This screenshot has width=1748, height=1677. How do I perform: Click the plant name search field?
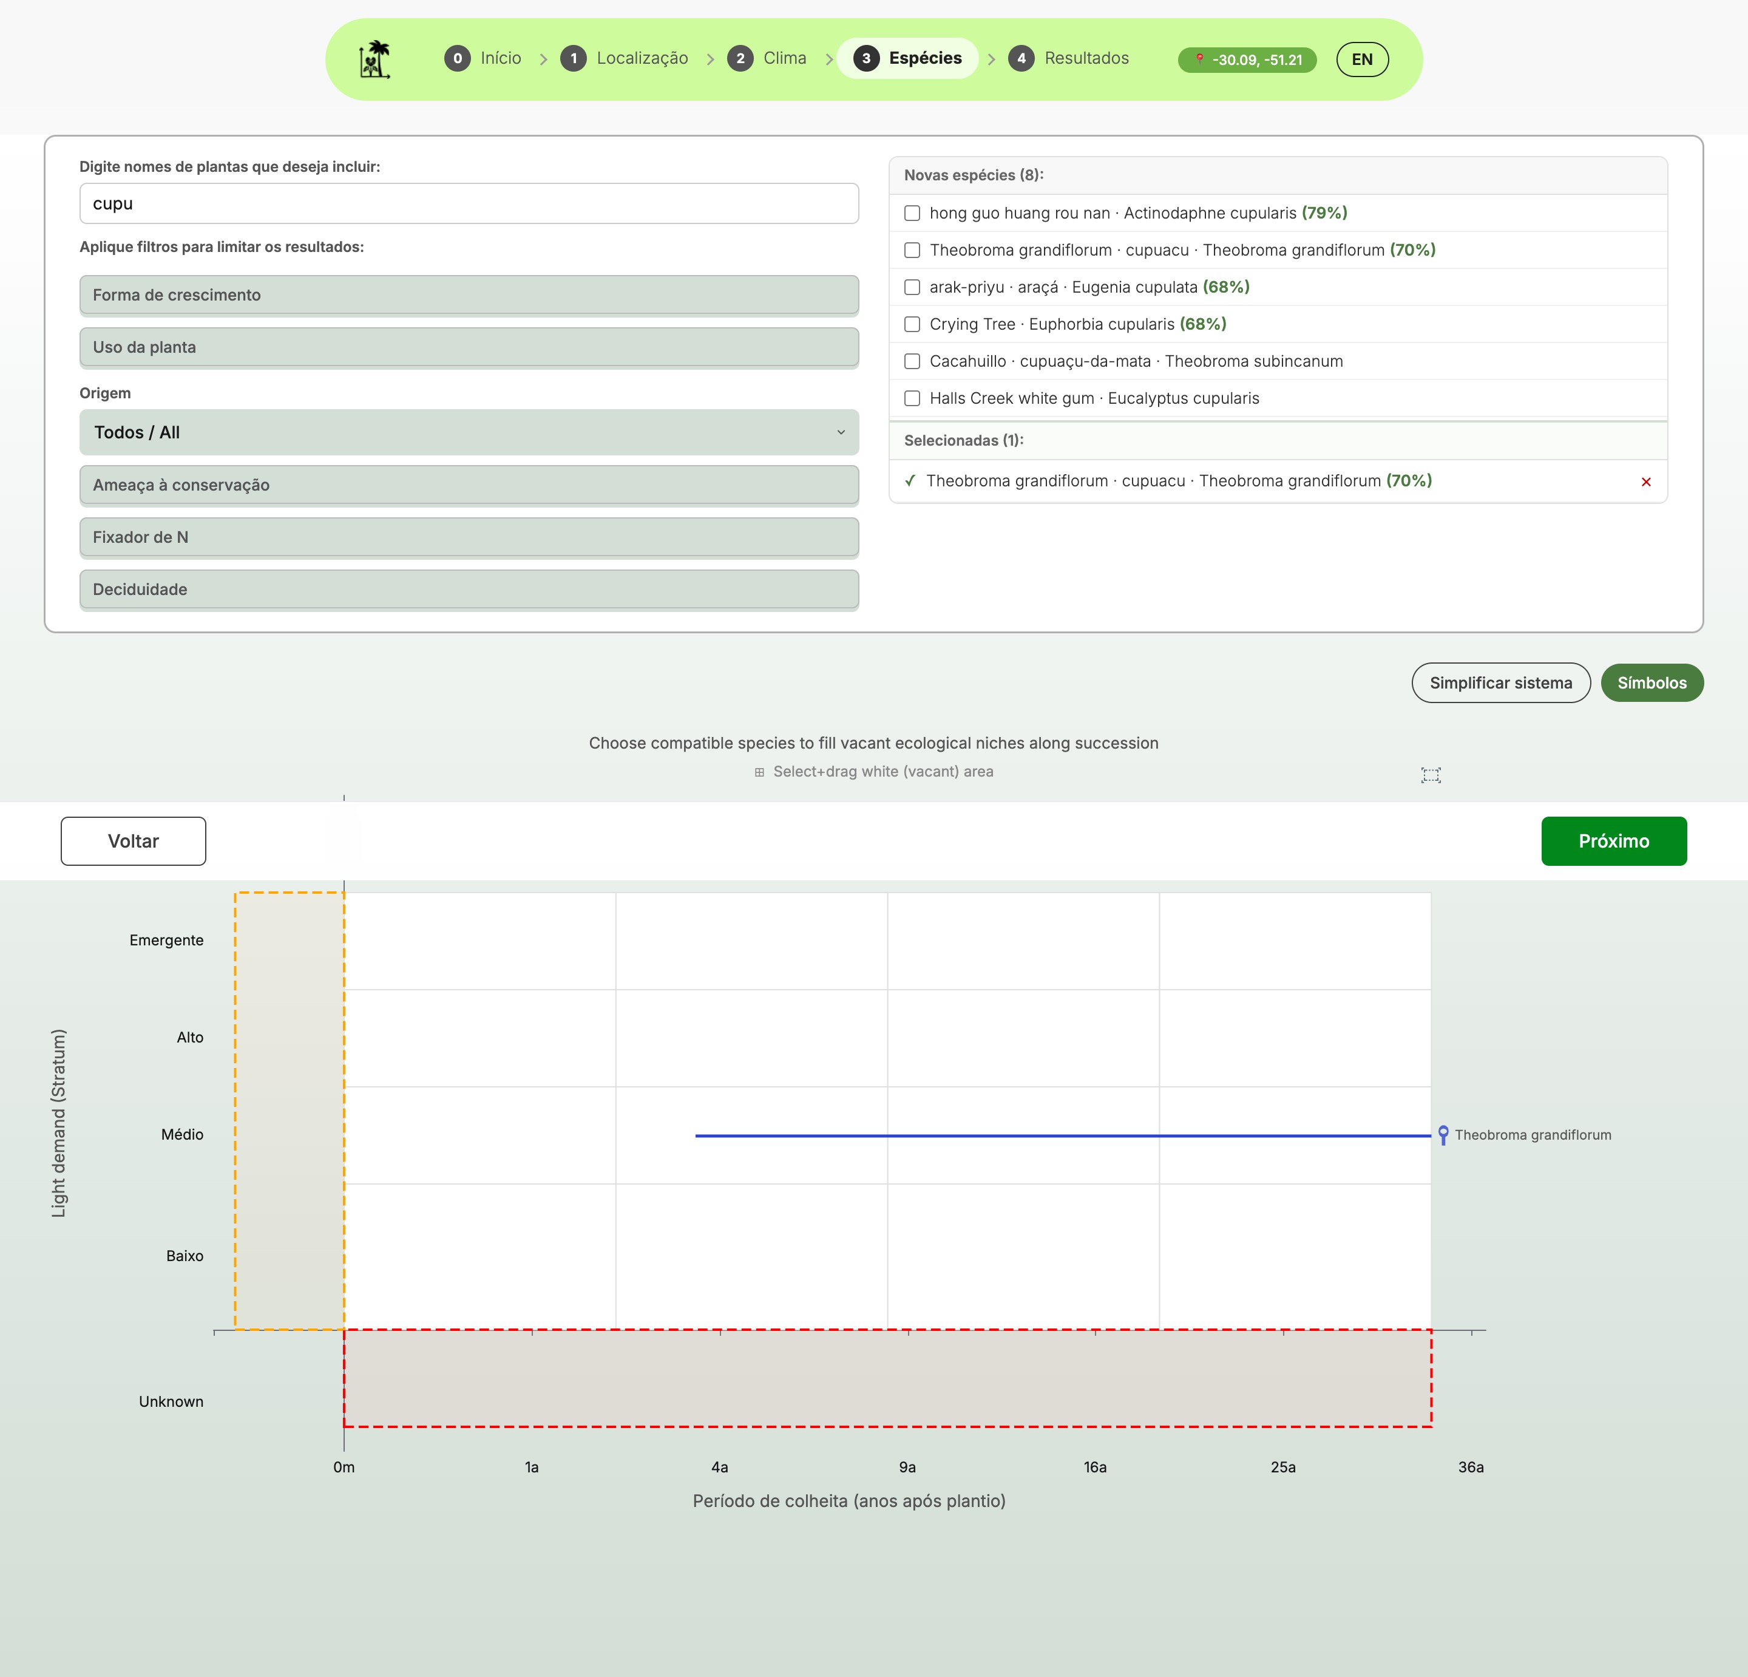pos(469,203)
